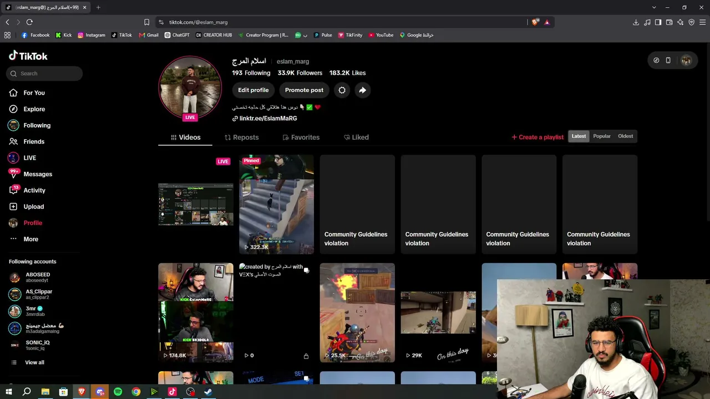Open 3mr following account

coord(34,311)
